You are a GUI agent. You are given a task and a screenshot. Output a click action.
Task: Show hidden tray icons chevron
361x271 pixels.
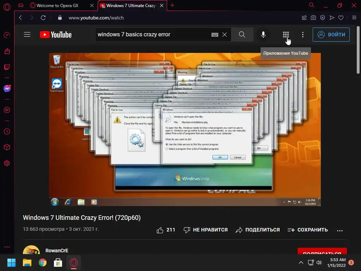click(301, 262)
